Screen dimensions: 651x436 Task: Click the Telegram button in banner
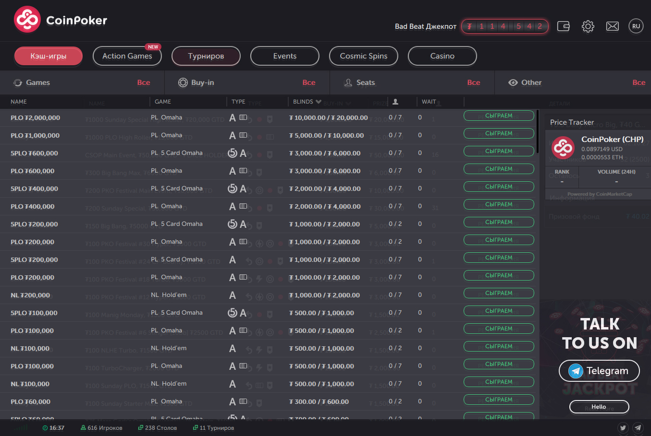pos(599,371)
